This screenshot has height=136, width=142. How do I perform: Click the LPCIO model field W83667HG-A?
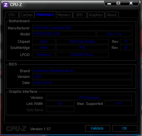point(82,55)
